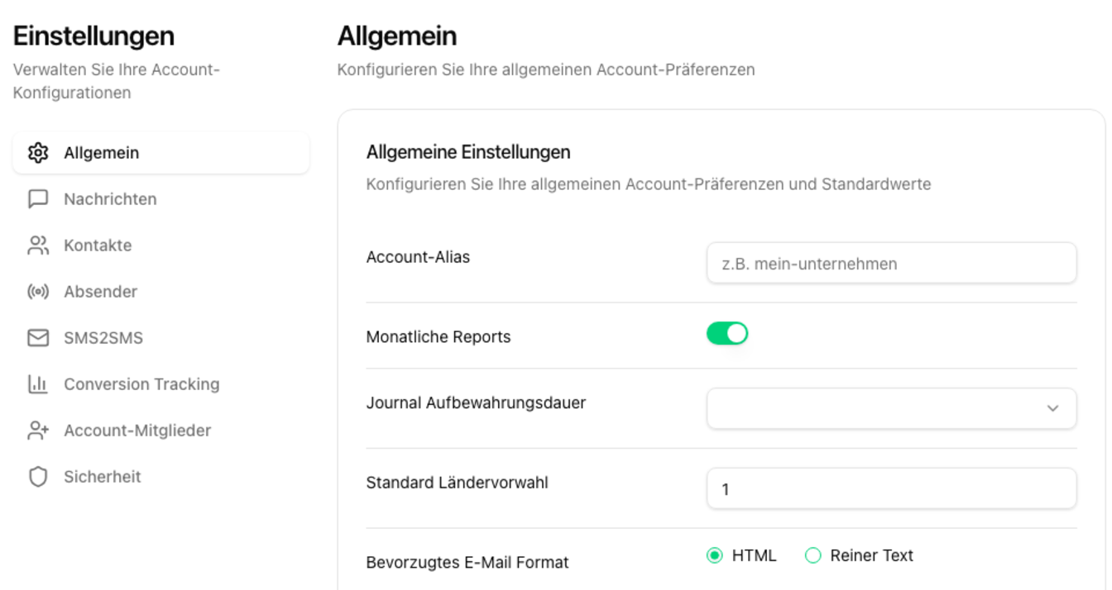Click the broadcast signal Absender icon

click(38, 292)
